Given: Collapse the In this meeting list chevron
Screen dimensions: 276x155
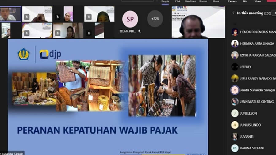Looking at the screenshot, I should (x=233, y=13).
